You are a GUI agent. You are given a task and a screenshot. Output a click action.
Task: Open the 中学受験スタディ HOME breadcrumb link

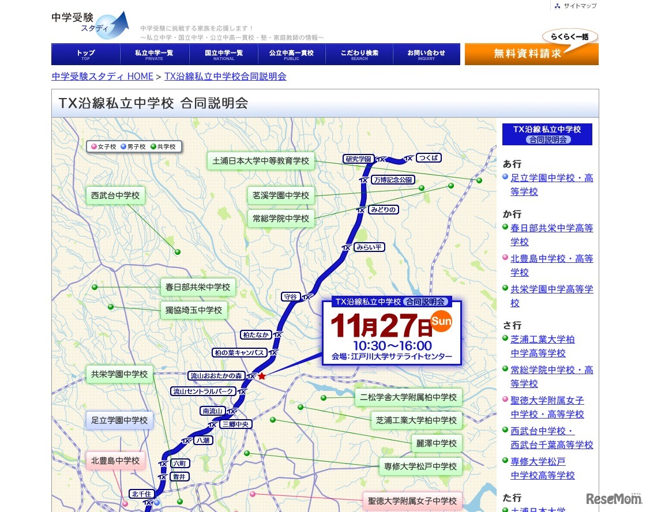pos(102,76)
